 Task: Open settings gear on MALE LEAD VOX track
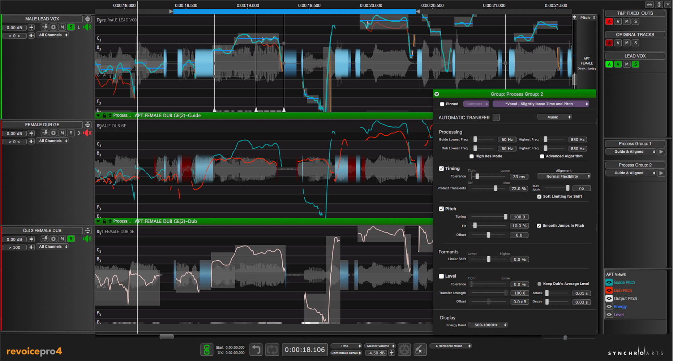coord(53,27)
